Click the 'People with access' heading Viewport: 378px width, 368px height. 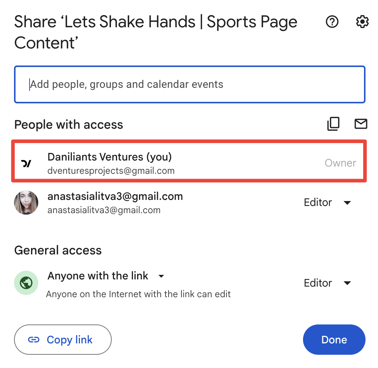point(69,125)
